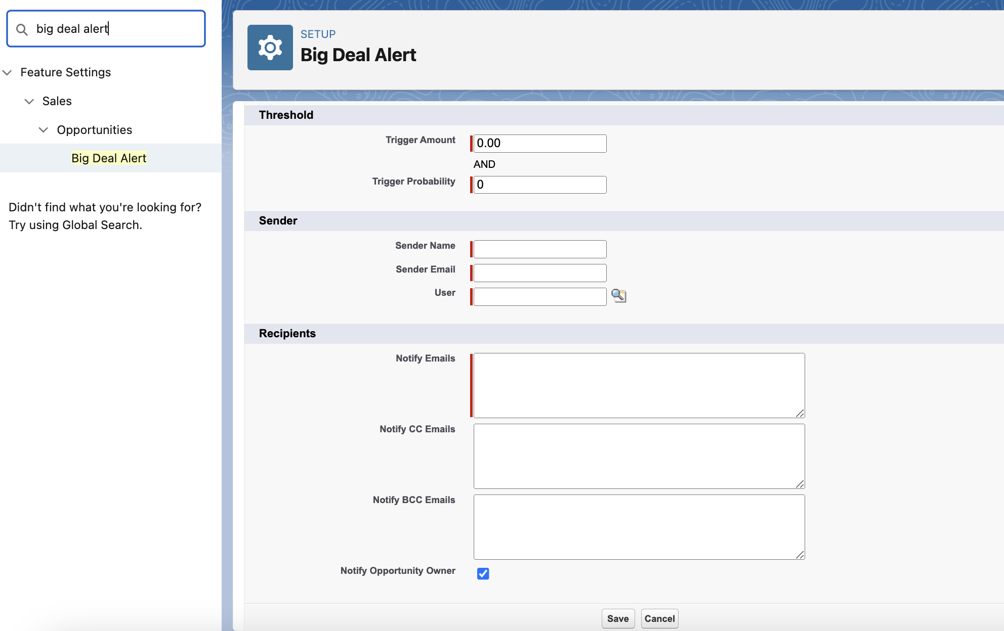Screen dimensions: 1004x631
Task: Open Opportunities tree item
Action: point(95,130)
